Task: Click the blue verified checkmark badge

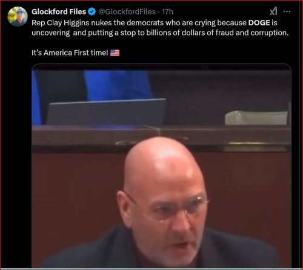Action: [x=92, y=11]
